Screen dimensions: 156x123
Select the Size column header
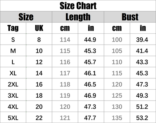click(x=26, y=17)
